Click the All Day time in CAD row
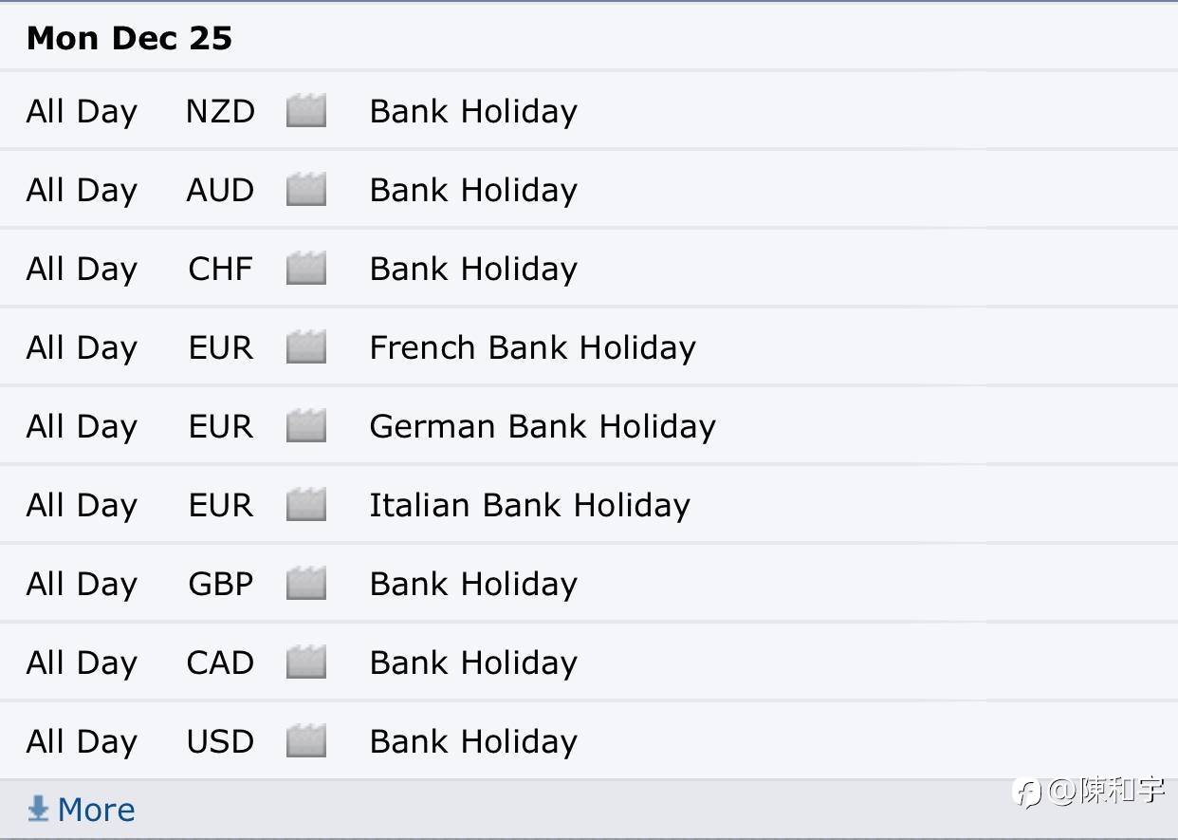Viewport: 1178px width, 840px height. (82, 663)
